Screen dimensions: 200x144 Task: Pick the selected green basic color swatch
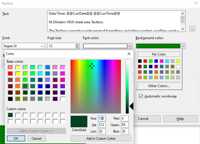(25, 86)
